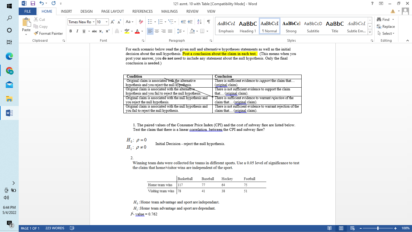The width and height of the screenshot is (412, 232).
Task: Switch to the REFERENCES tab
Action: pyautogui.click(x=142, y=11)
